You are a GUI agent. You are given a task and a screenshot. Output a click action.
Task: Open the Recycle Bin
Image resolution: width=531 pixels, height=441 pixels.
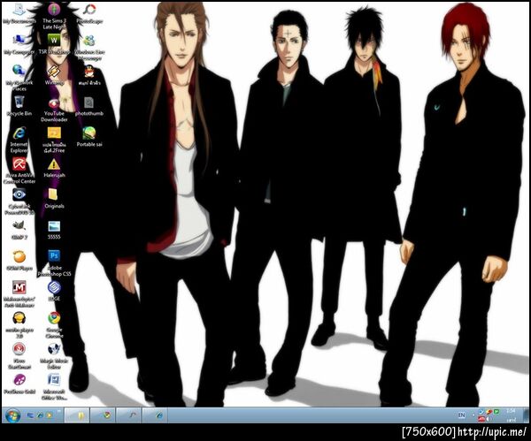(19, 105)
